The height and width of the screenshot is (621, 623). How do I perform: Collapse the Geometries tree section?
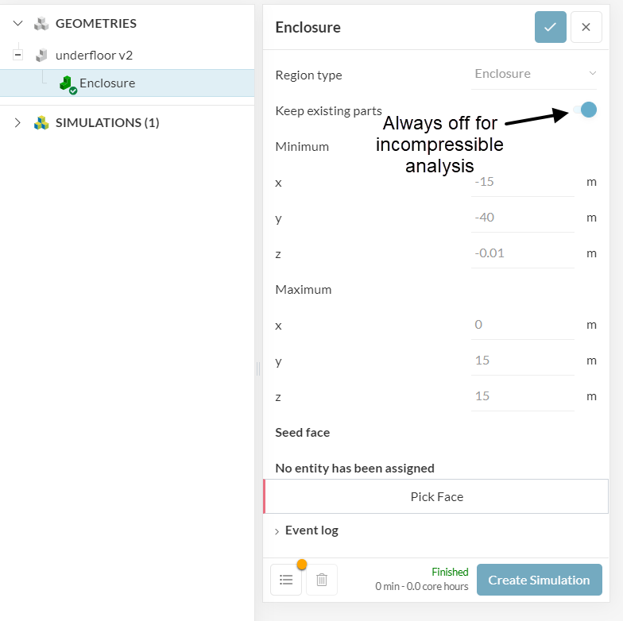(18, 24)
